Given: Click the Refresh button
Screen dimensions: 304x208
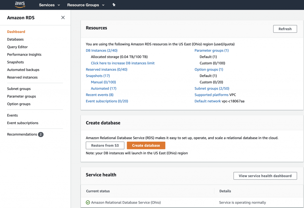Looking at the screenshot, I should [285, 29].
